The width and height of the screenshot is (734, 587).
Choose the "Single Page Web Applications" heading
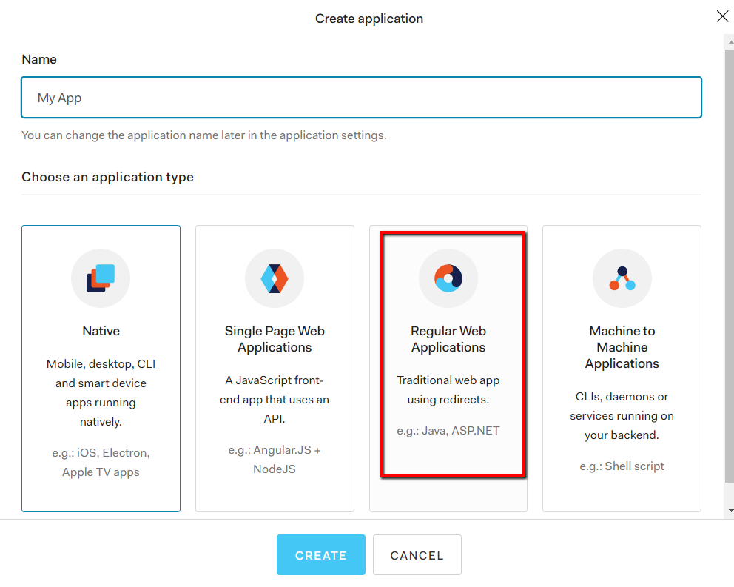pos(275,339)
